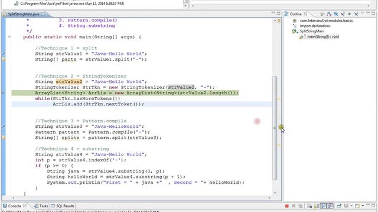Click the main method icon in Outline
Viewport: 378px width, 212px height.
(302, 37)
